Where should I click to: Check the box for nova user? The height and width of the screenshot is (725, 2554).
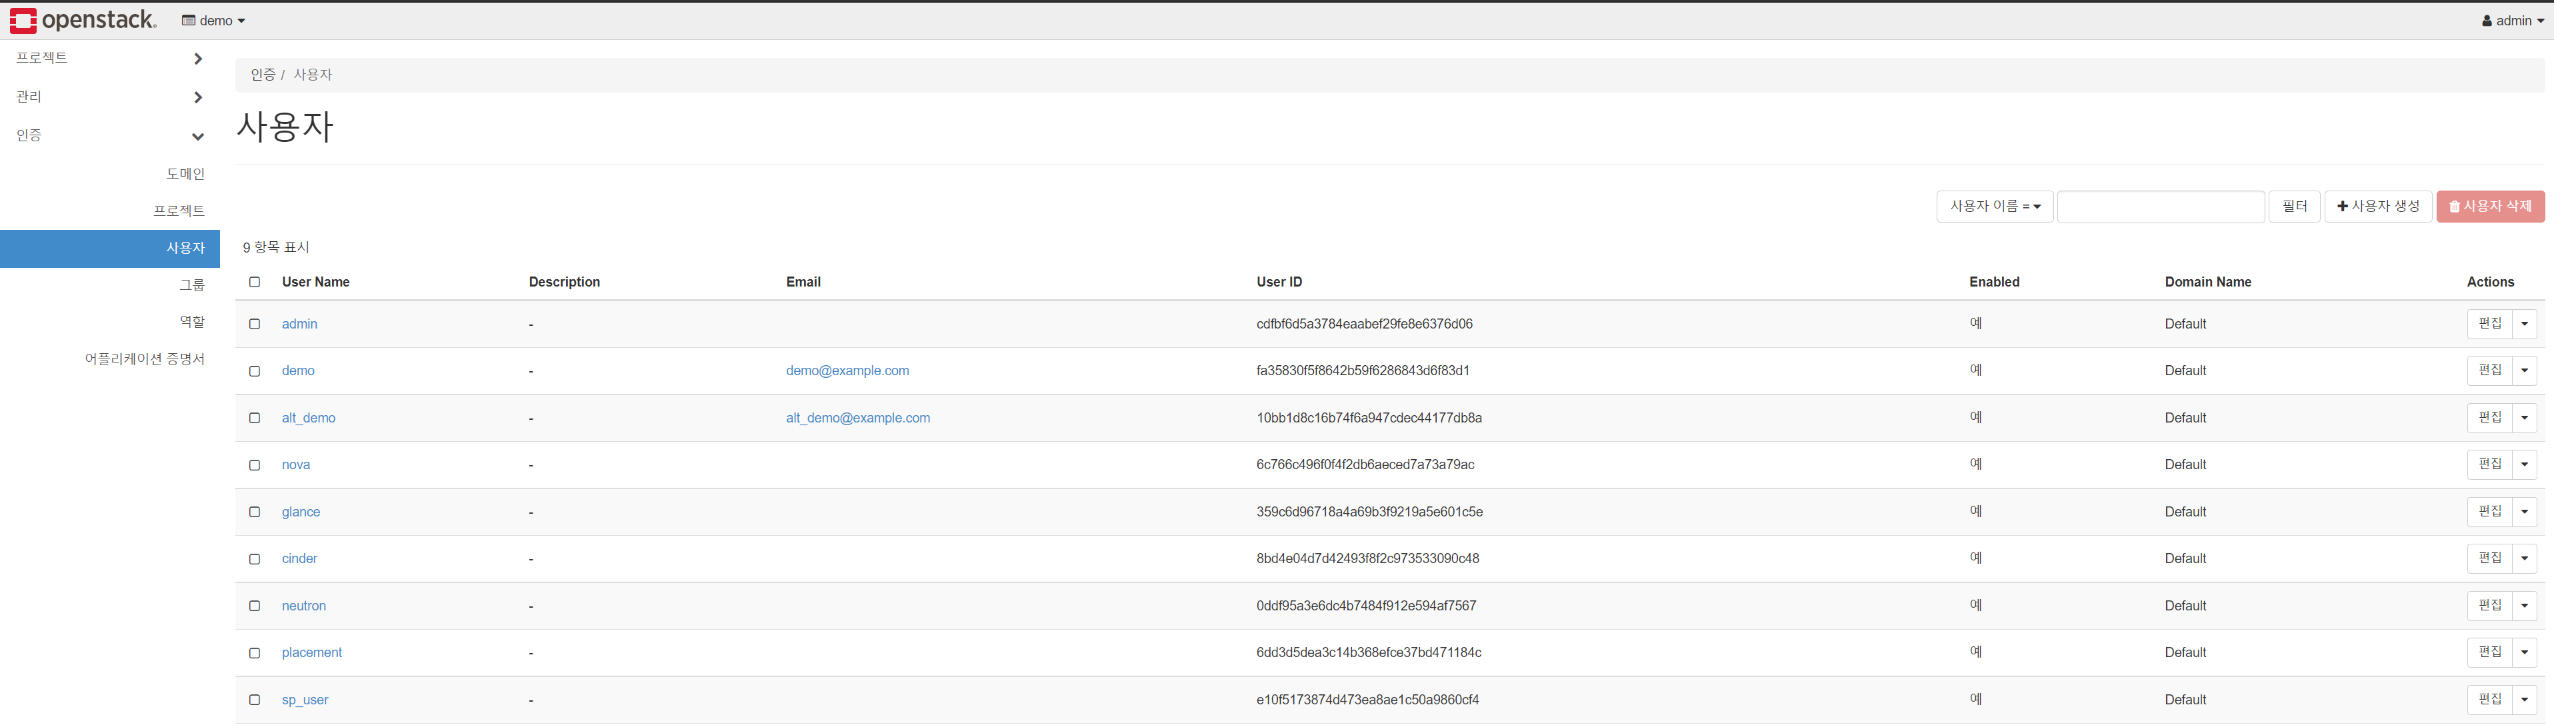(255, 464)
